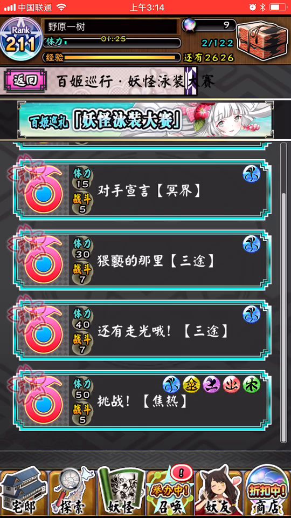Tap the treasure box icon

(262, 40)
